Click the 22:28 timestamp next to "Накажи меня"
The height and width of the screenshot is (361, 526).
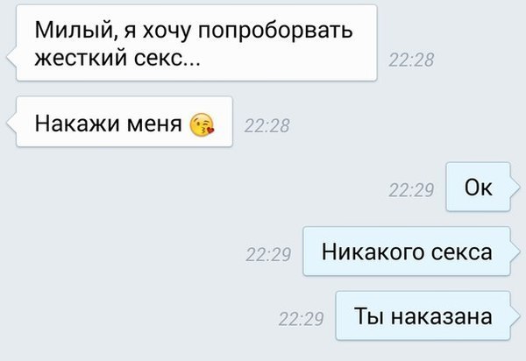[267, 126]
